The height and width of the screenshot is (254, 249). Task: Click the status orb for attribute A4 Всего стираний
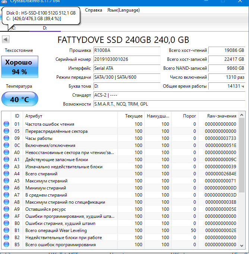point(6,174)
